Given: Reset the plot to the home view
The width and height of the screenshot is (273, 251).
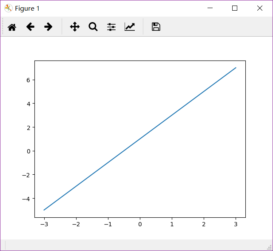Looking at the screenshot, I should 12,27.
